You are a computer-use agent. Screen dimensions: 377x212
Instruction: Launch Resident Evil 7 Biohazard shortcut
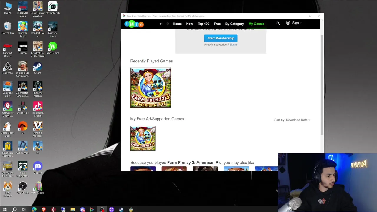(38, 49)
